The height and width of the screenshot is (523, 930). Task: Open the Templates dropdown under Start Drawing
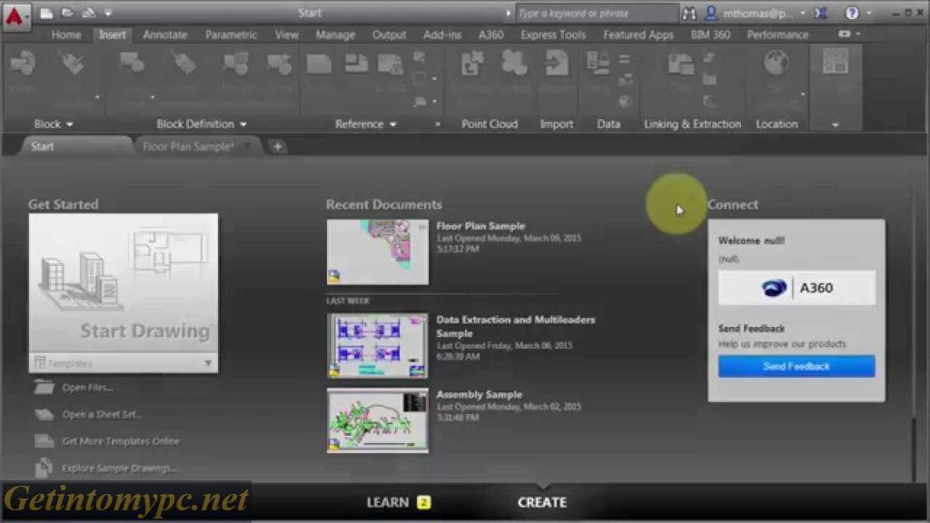point(208,362)
